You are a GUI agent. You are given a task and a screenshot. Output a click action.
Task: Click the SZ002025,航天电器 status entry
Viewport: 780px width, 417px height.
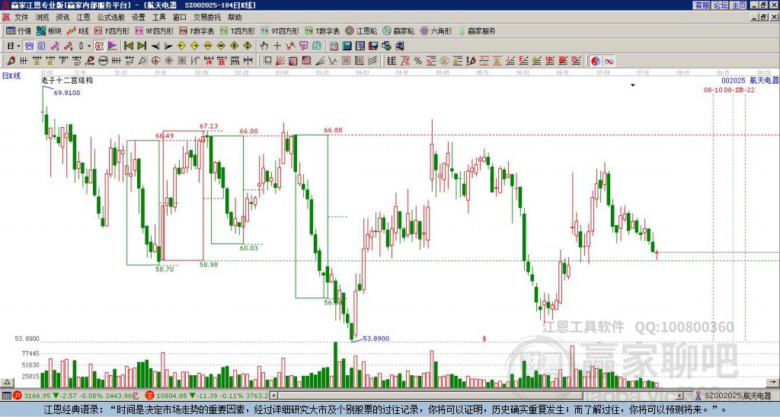(x=734, y=396)
